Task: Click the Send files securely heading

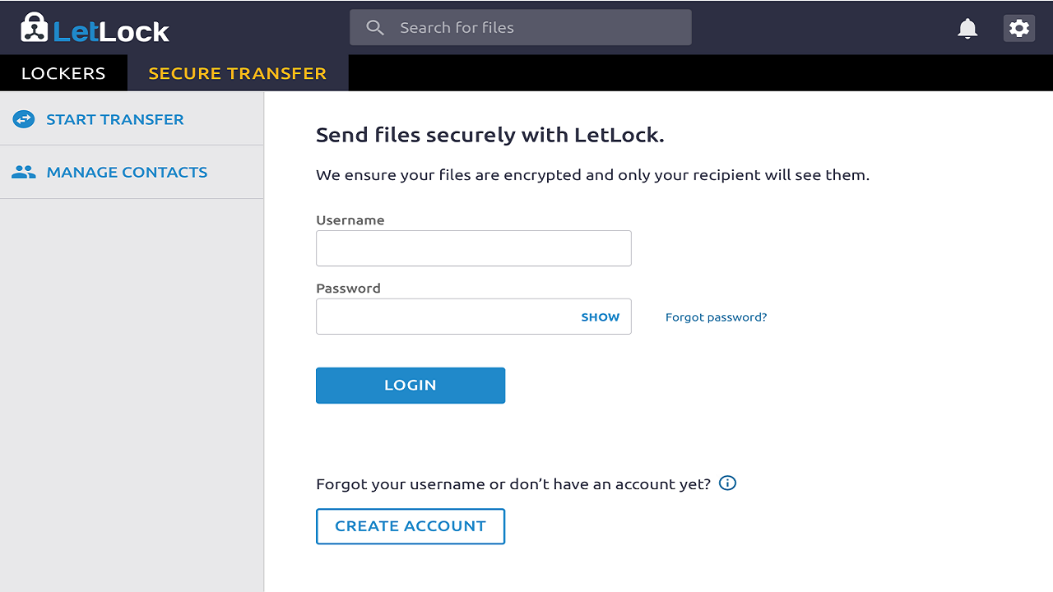Action: (x=490, y=136)
